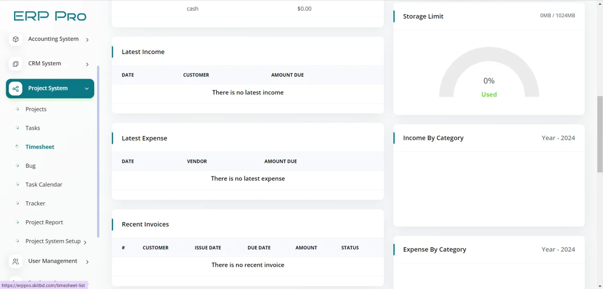This screenshot has width=603, height=289.
Task: Click the Expense By Category heading
Action: 434,249
